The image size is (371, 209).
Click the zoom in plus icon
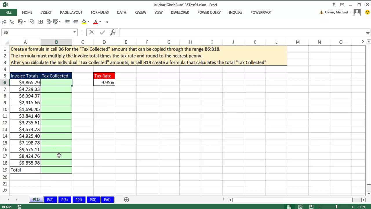353,207
